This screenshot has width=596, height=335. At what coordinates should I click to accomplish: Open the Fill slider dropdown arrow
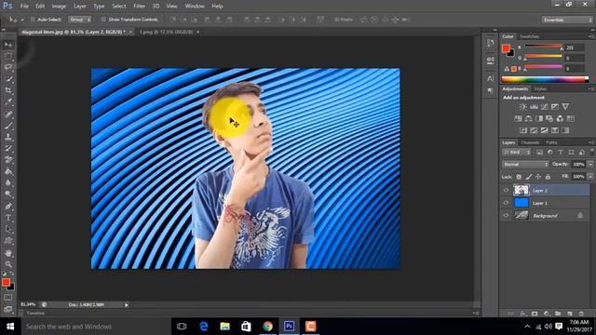590,177
